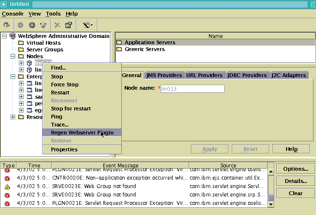Click the Event Message column header

click(121, 165)
